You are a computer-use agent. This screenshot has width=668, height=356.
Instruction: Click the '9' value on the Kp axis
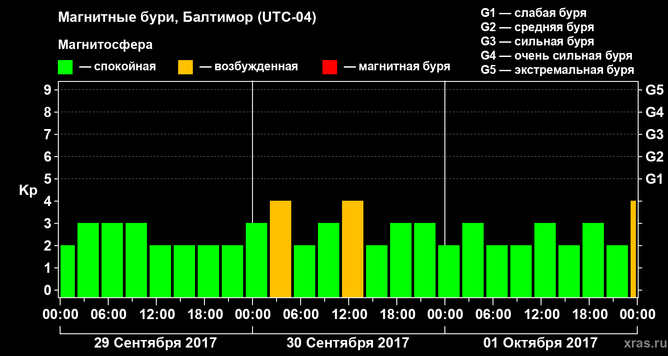(x=49, y=90)
